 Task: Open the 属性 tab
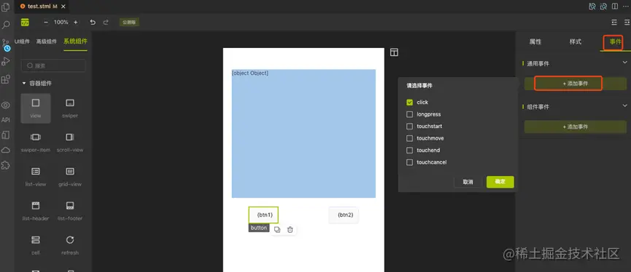coord(535,41)
